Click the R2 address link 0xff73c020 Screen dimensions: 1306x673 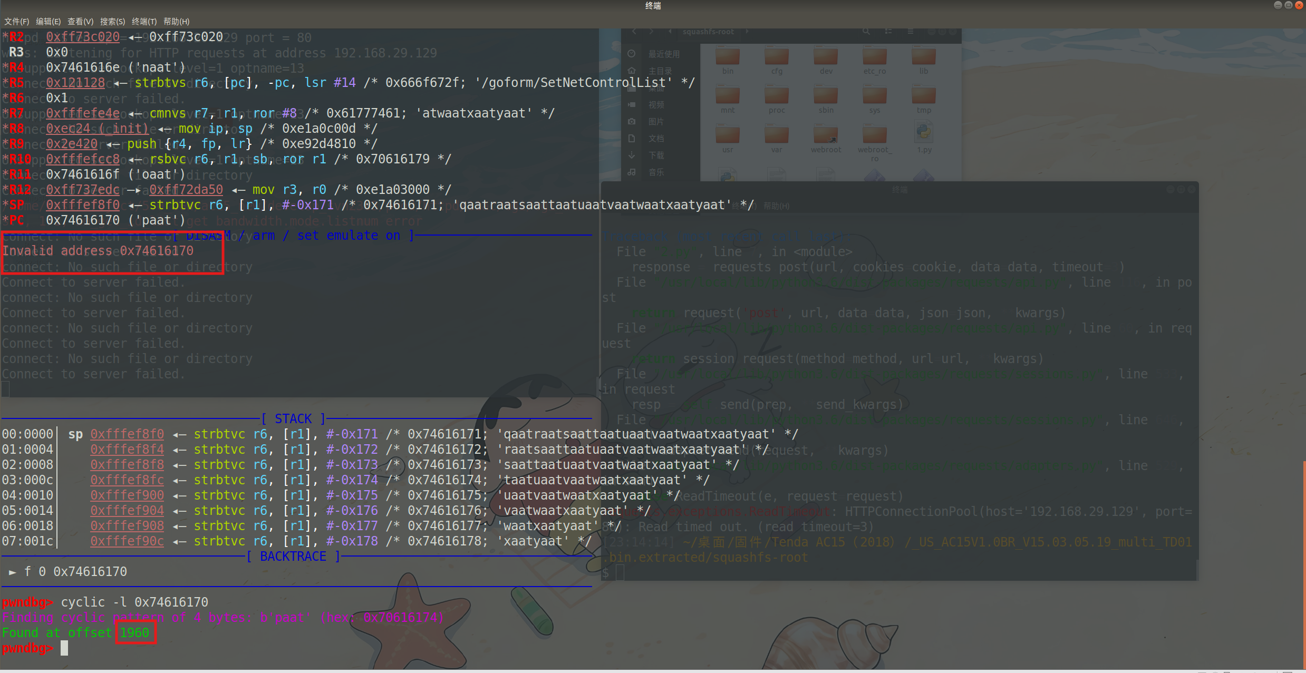83,37
